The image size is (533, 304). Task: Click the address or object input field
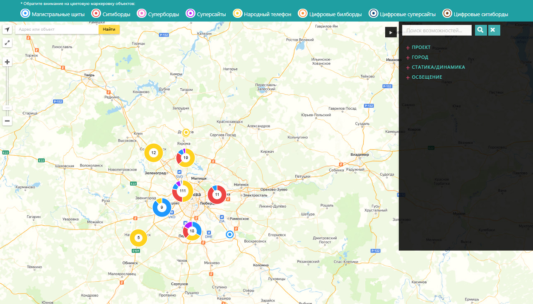(57, 29)
